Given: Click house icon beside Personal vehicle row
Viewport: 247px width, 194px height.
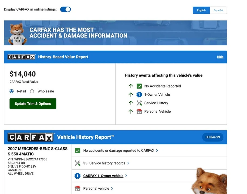Looking at the screenshot, I should (x=77, y=188).
